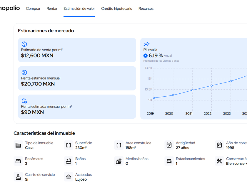Click the Medios baños cleaning icon
The height and width of the screenshot is (185, 247).
click(x=119, y=161)
